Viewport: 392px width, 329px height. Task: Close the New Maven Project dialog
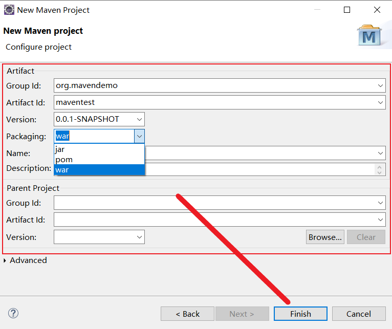click(x=377, y=10)
